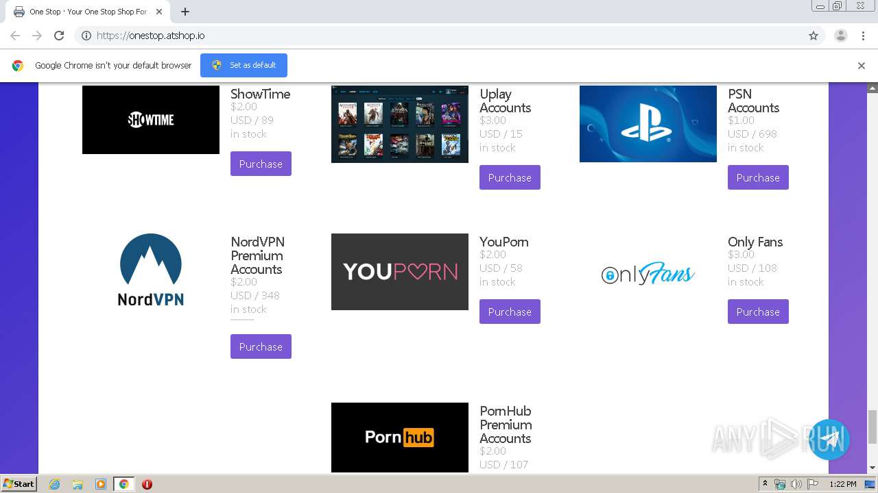Reload the page with the refresh icon
The image size is (878, 493).
click(59, 36)
